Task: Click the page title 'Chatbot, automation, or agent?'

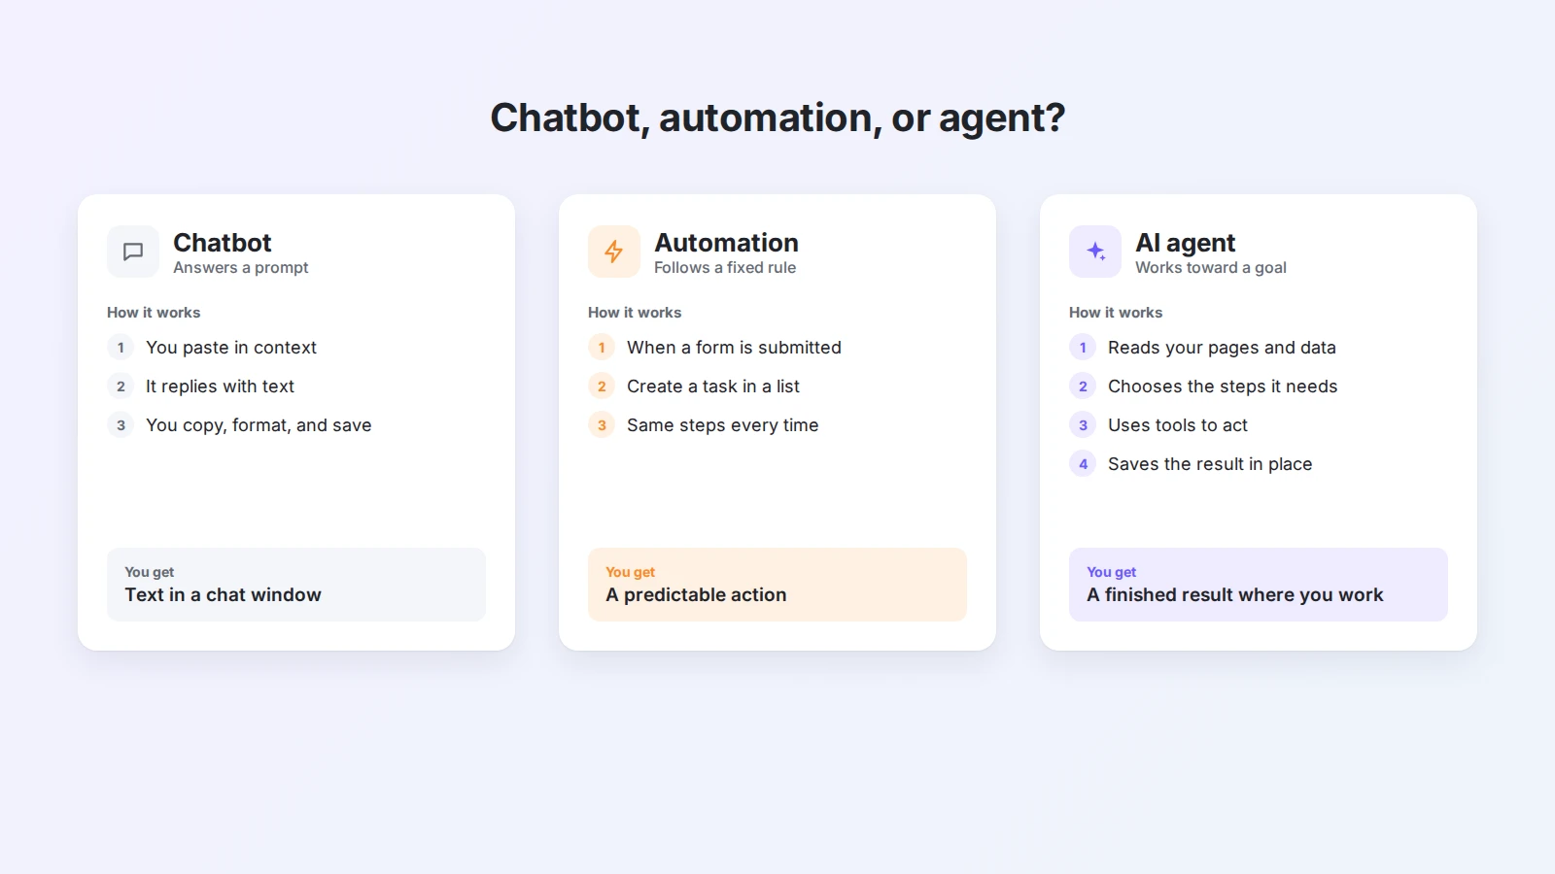Action: pyautogui.click(x=777, y=118)
